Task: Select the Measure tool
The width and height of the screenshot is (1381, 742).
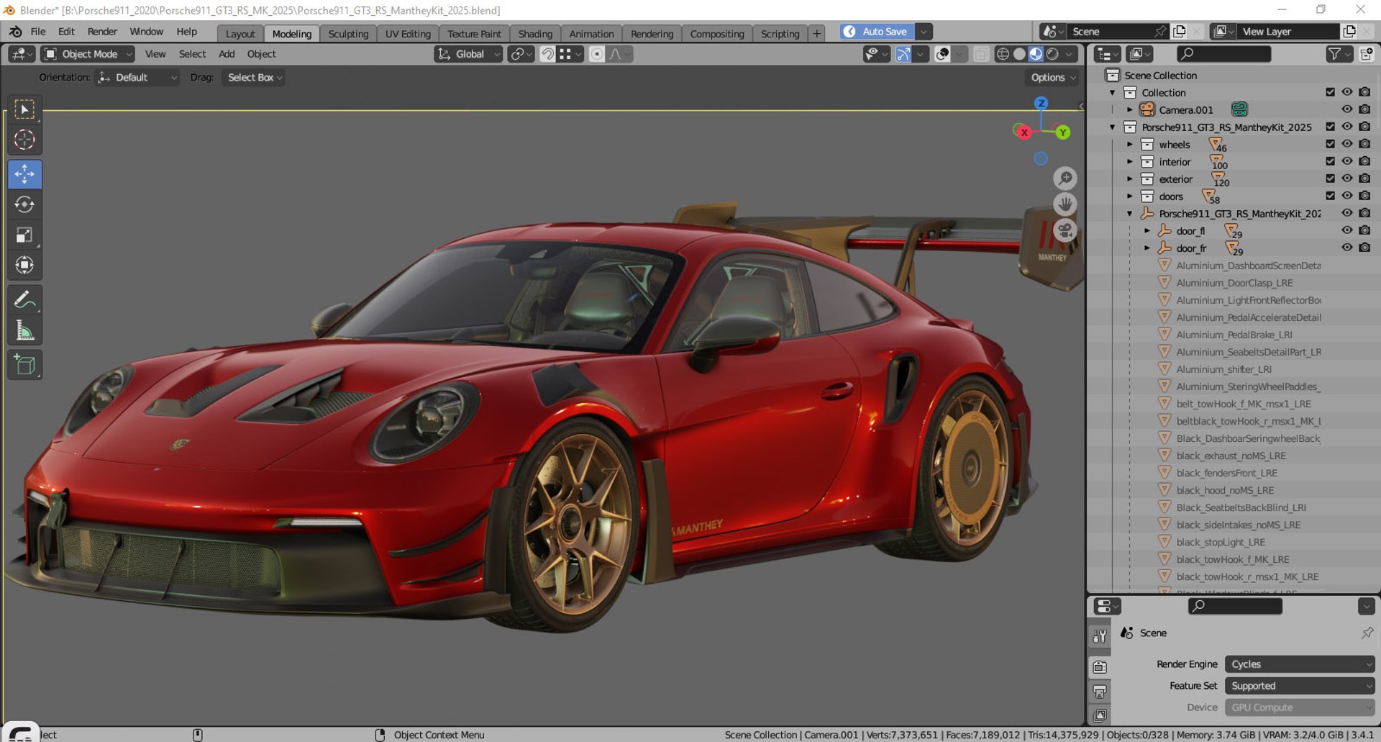Action: coord(24,330)
